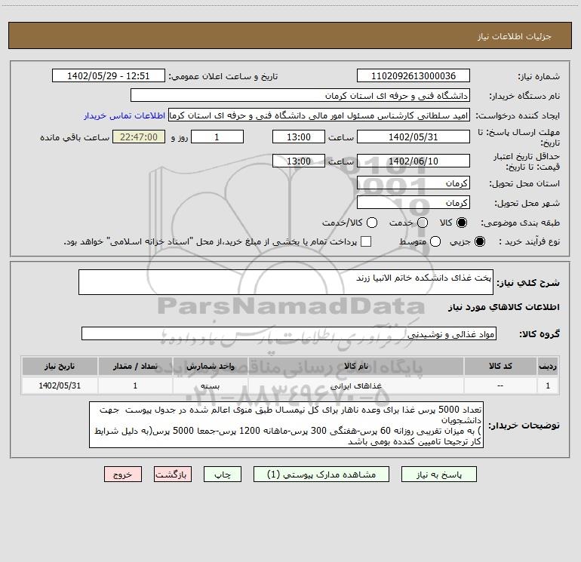Click the نام کالا column header

click(x=355, y=366)
